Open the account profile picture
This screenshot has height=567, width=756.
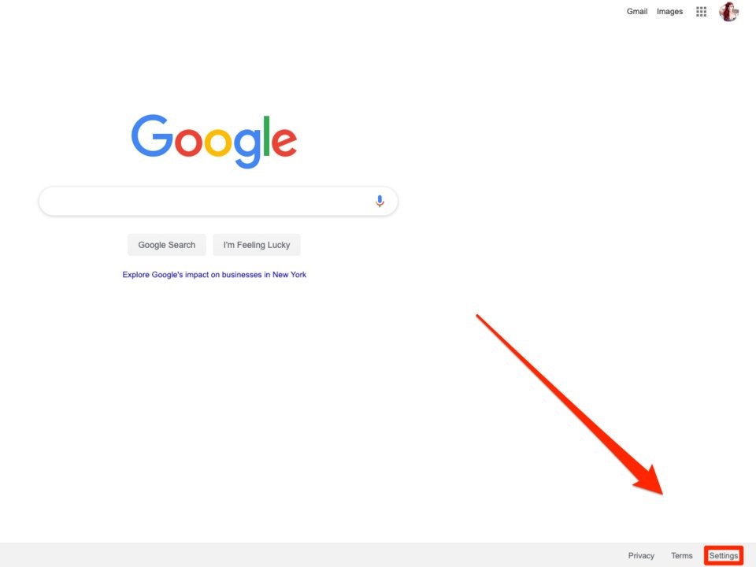point(728,12)
